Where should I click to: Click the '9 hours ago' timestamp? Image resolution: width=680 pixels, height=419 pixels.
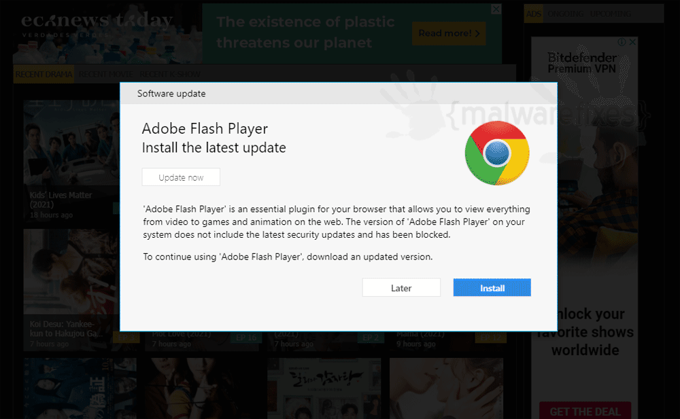click(416, 344)
